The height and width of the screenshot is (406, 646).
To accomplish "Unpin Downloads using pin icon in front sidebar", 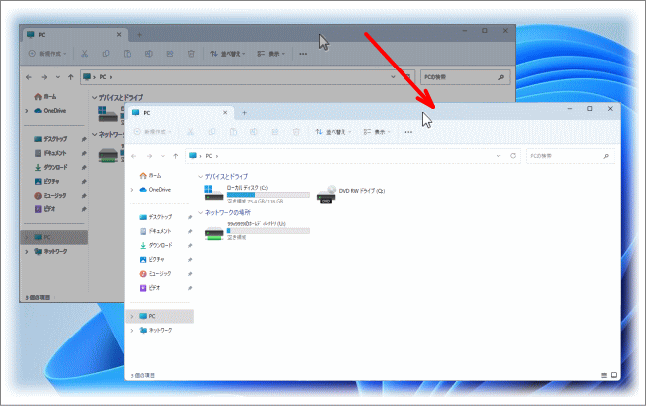I will (x=190, y=245).
